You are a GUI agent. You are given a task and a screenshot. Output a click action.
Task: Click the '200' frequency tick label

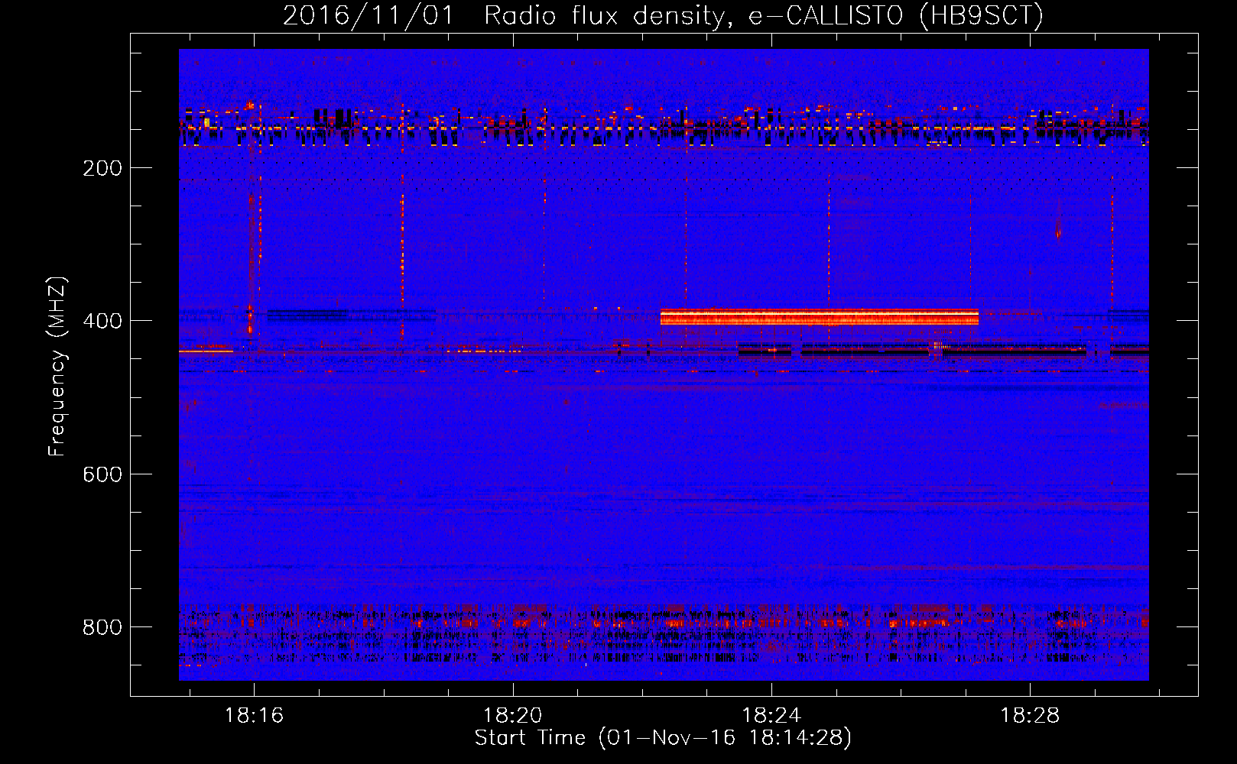[x=102, y=168]
